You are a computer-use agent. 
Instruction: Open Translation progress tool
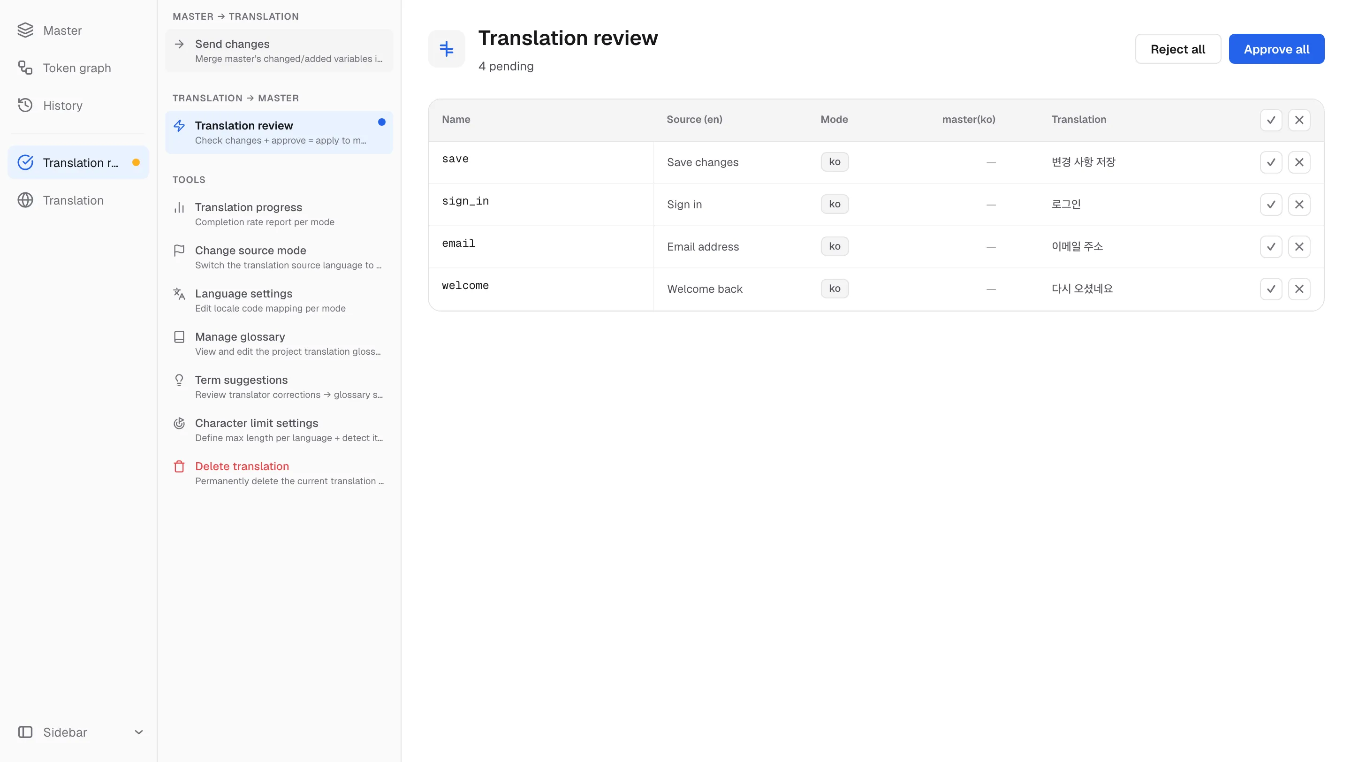279,214
